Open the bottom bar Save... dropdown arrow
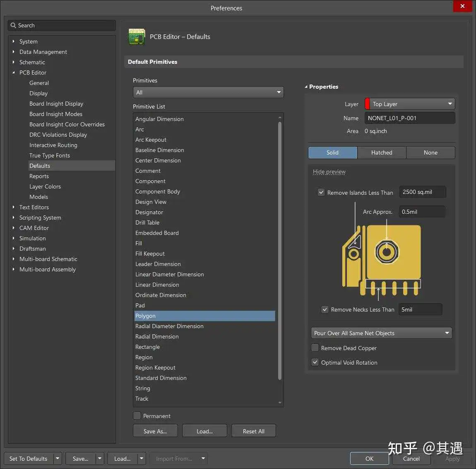This screenshot has height=469, width=476. pos(100,458)
